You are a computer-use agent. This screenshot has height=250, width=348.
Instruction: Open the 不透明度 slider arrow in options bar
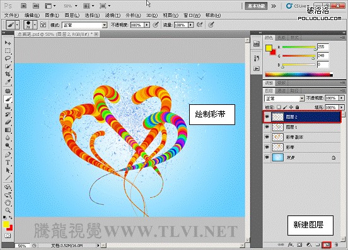(x=147, y=25)
